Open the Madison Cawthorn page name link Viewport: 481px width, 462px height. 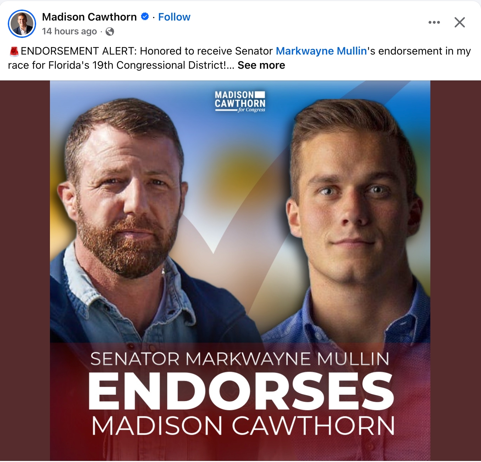click(89, 17)
